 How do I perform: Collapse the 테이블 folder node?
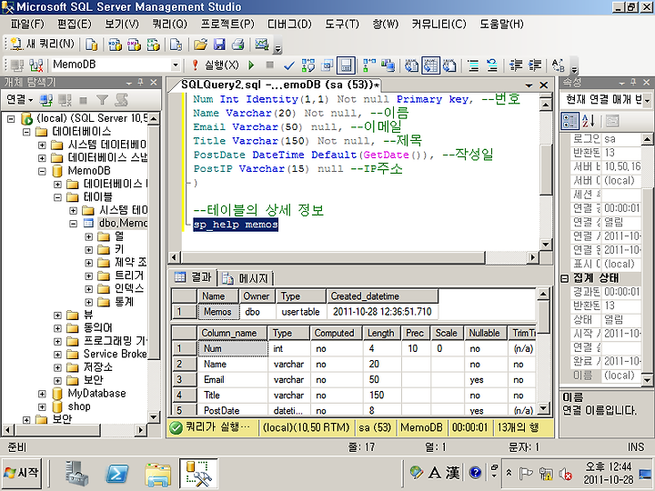pos(57,197)
